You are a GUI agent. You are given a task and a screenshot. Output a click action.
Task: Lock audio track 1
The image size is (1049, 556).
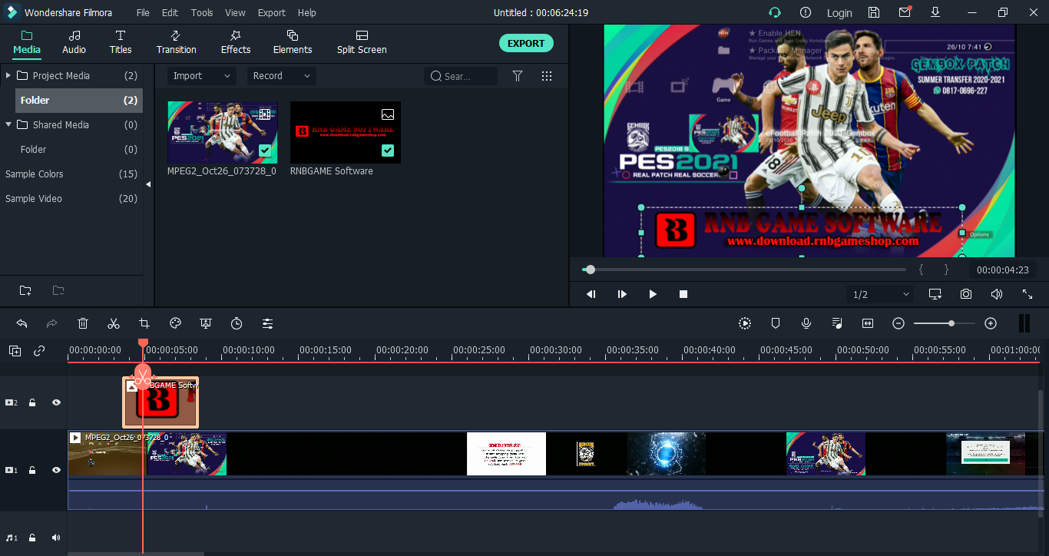(x=32, y=538)
